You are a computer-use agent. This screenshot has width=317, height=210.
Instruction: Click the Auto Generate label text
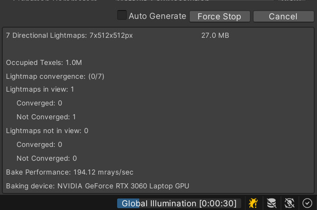tap(158, 16)
